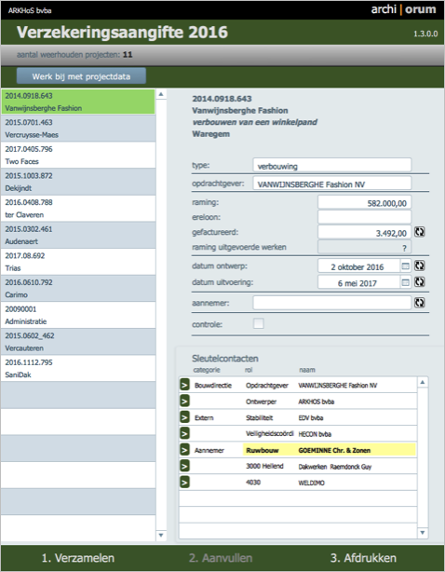This screenshot has width=445, height=572.
Task: Select project 2015.0302.461 Audenaert
Action: pos(78,235)
